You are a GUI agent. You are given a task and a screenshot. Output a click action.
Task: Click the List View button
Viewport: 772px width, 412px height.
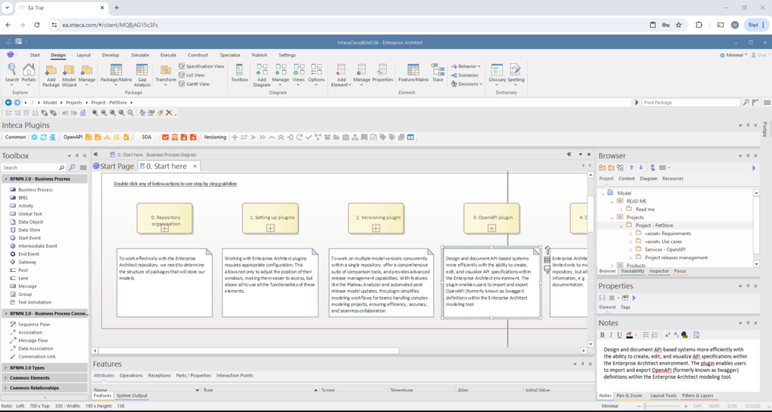pos(191,75)
